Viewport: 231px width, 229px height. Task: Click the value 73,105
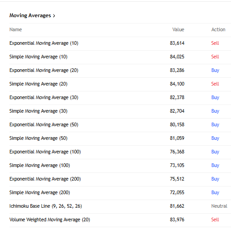[177, 165]
